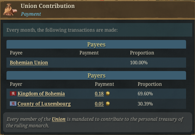Click the Kingdom of Bohemia flag icon
The width and height of the screenshot is (195, 135).
(13, 93)
